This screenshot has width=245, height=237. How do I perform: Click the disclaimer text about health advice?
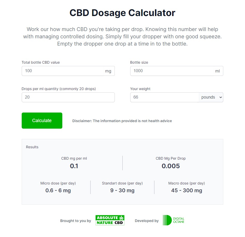[122, 121]
